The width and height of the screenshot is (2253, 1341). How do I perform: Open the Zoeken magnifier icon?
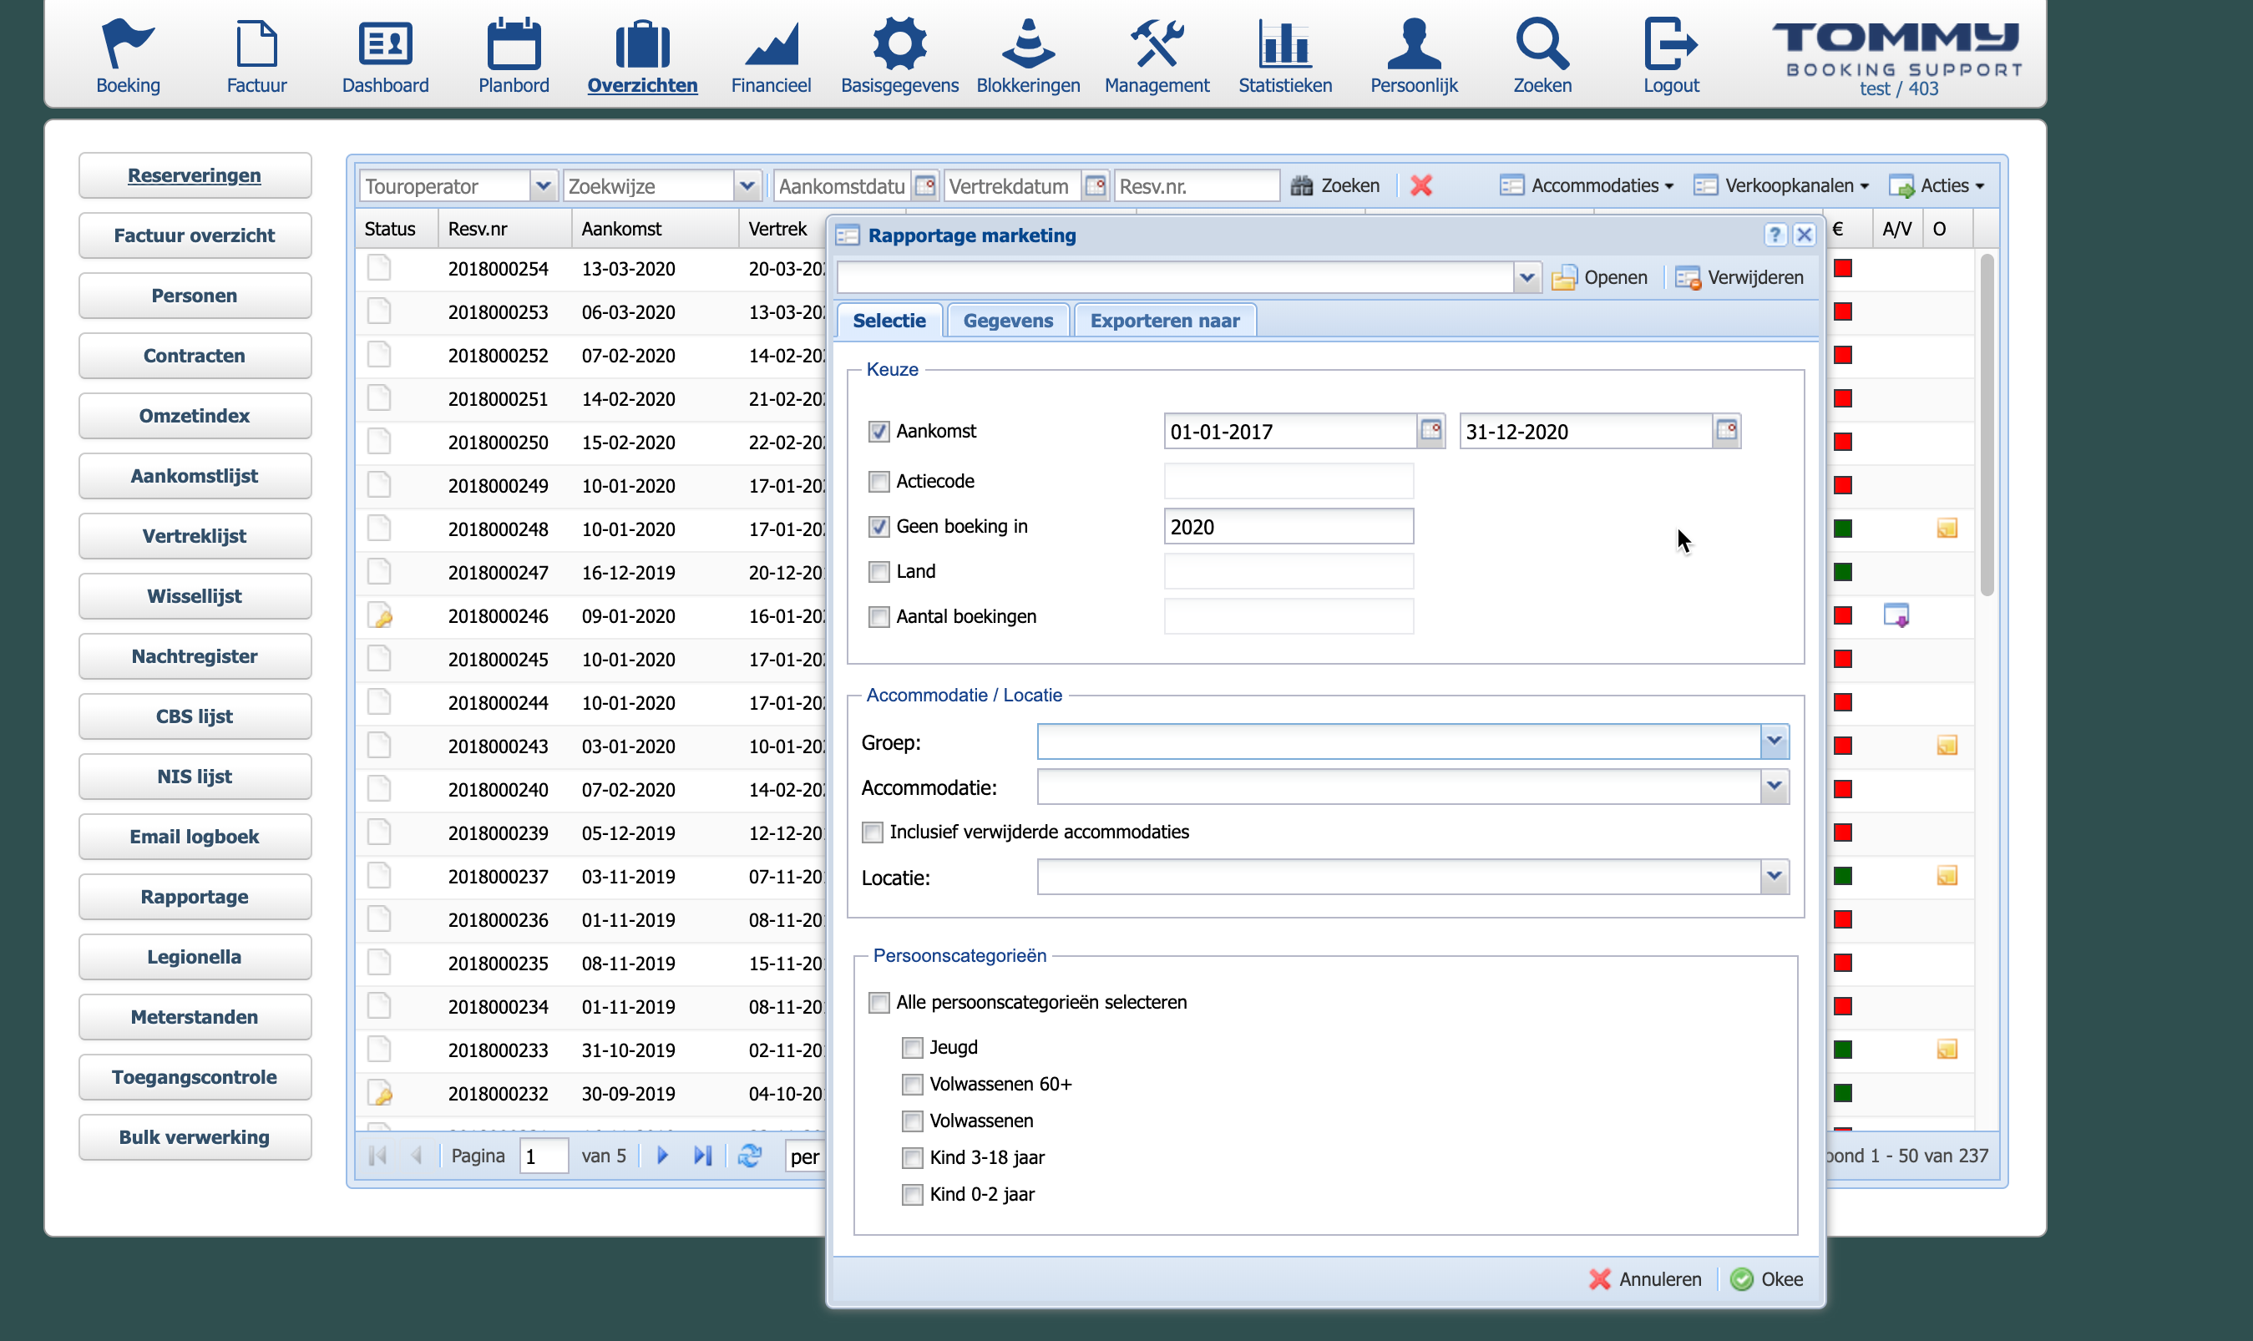click(1542, 43)
